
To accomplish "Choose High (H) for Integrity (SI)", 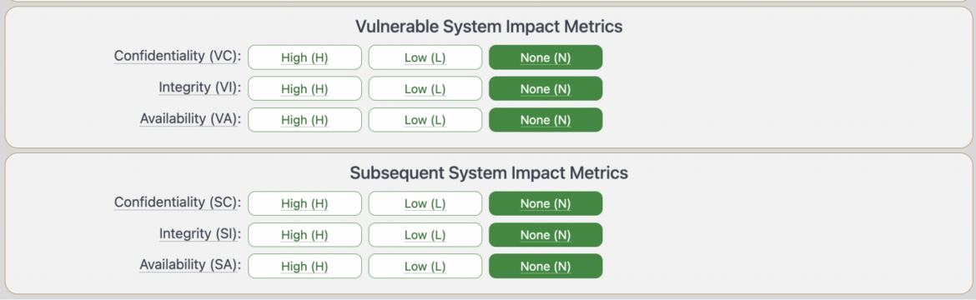I will pos(304,235).
